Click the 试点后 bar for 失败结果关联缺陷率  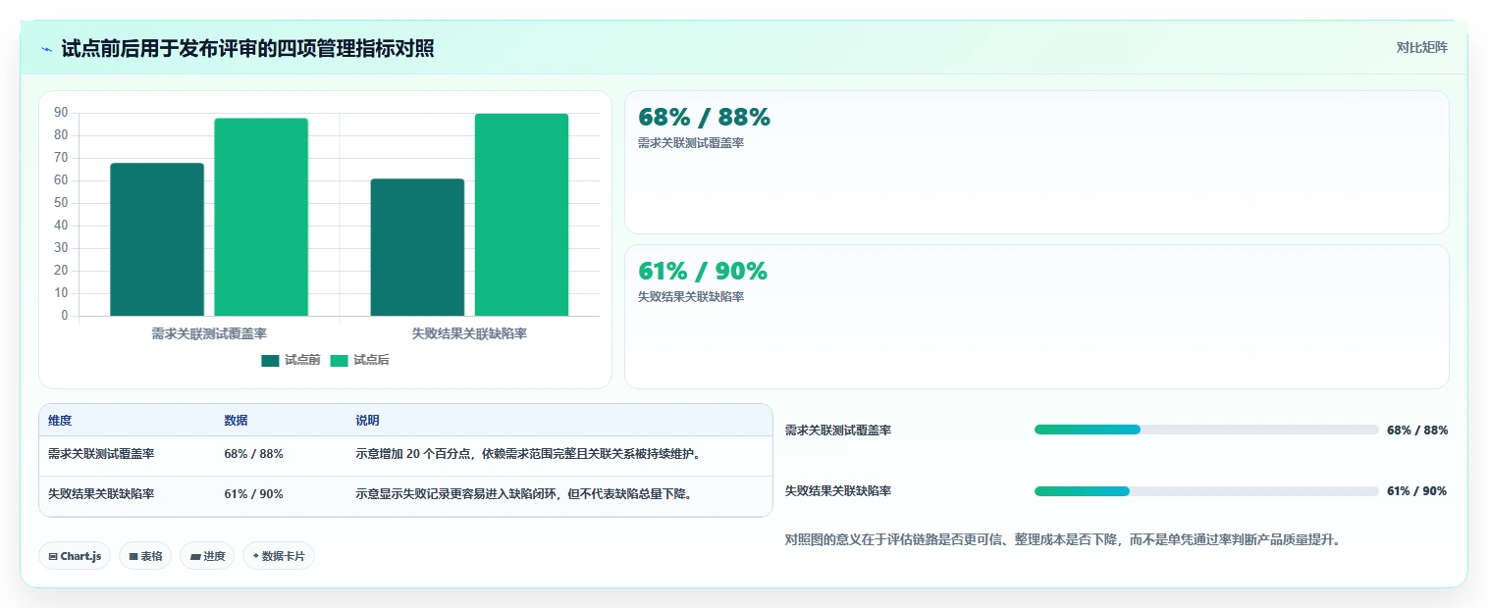(521, 215)
